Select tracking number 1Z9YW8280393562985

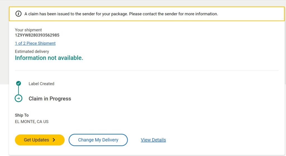tap(37, 35)
